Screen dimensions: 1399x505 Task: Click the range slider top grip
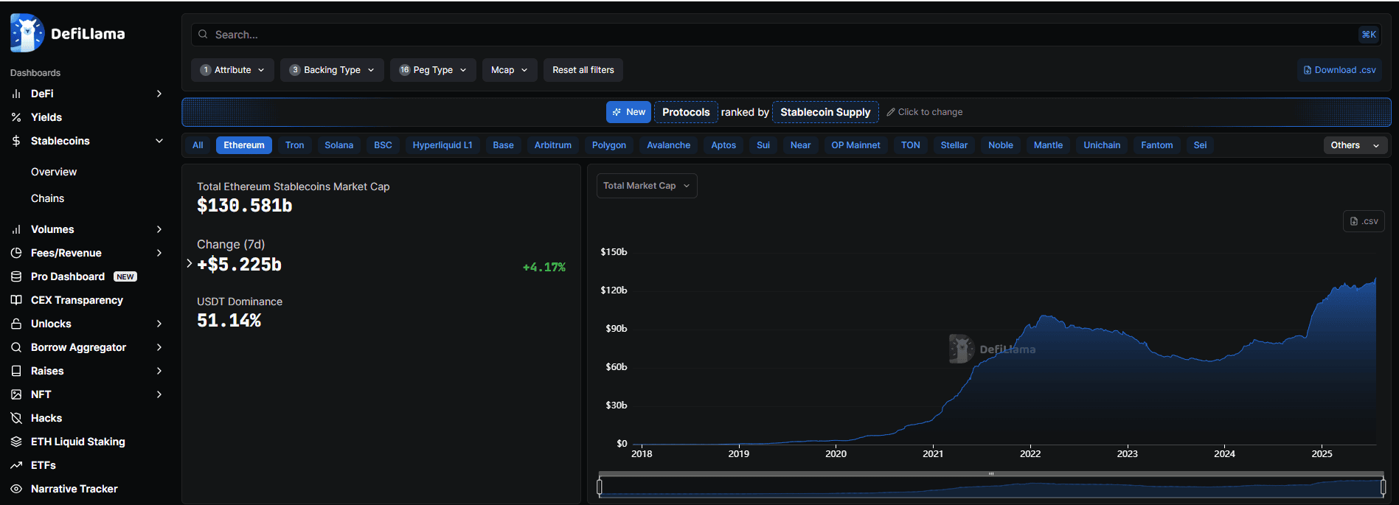point(991,474)
